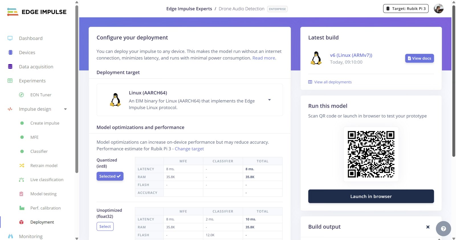Open Data acquisition section
Viewport: 456px width, 240px height.
click(36, 67)
